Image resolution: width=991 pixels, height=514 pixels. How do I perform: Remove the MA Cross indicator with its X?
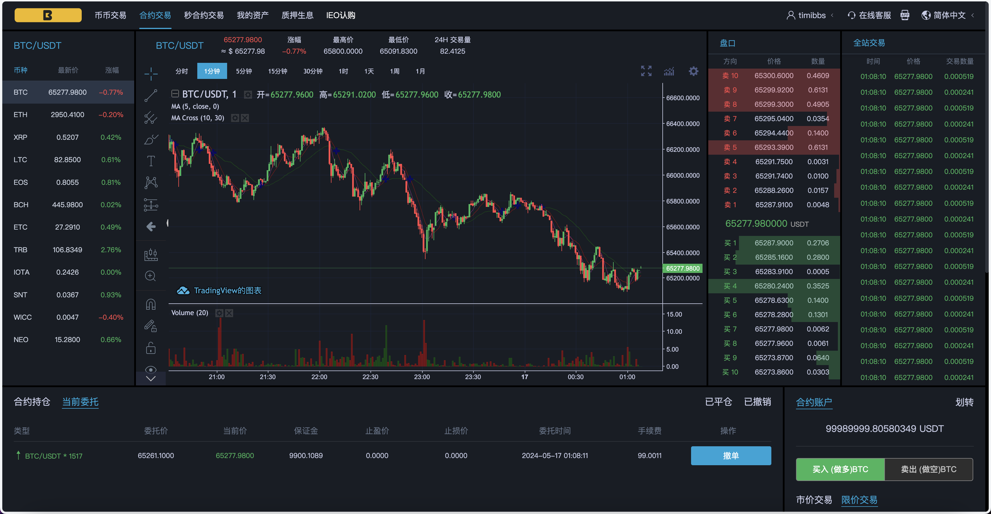point(245,118)
